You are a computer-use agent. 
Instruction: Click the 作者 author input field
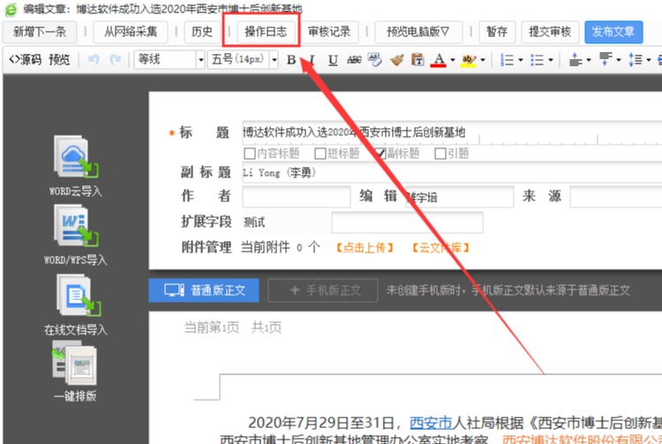pos(296,196)
